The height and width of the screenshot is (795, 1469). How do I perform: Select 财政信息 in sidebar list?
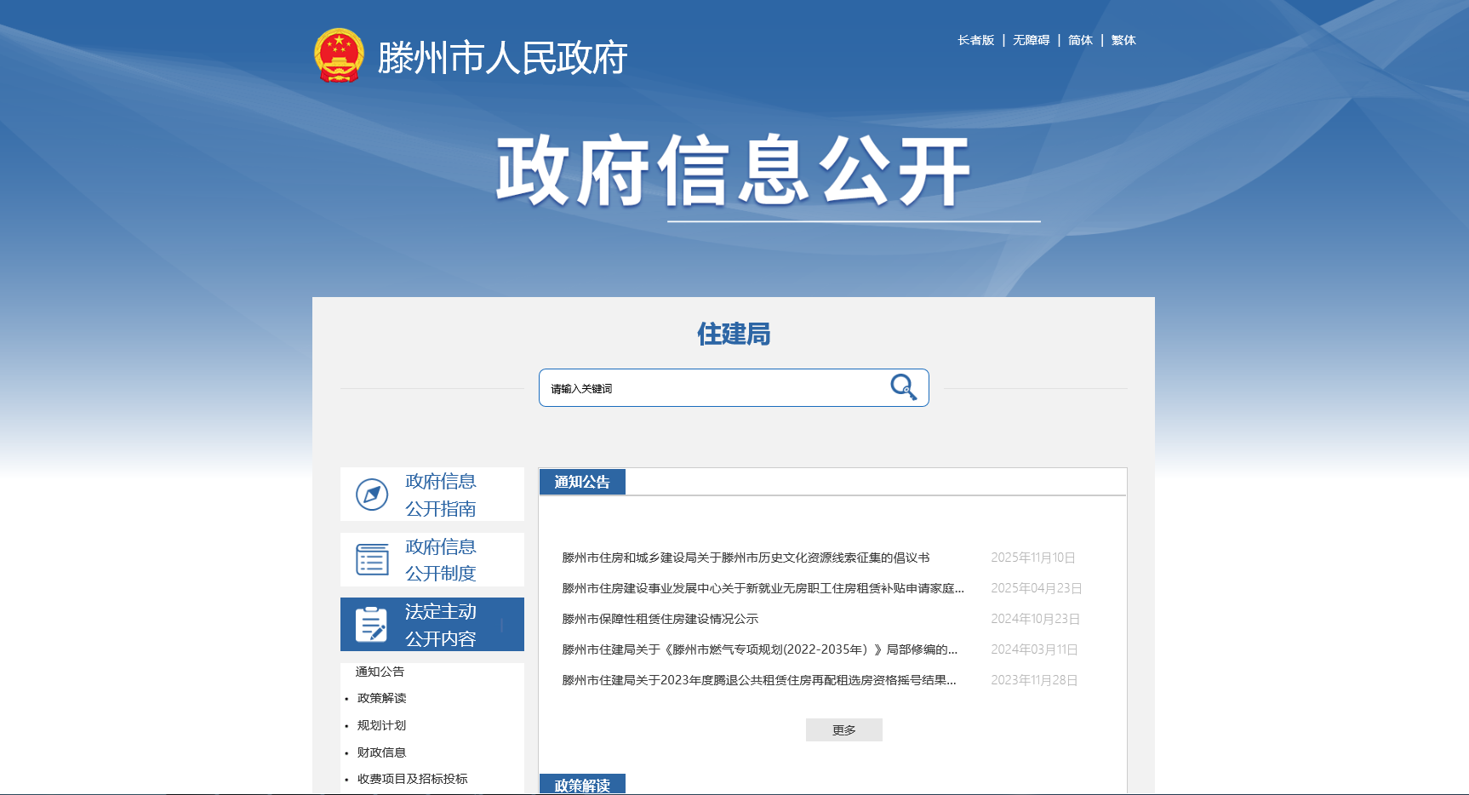(x=381, y=752)
